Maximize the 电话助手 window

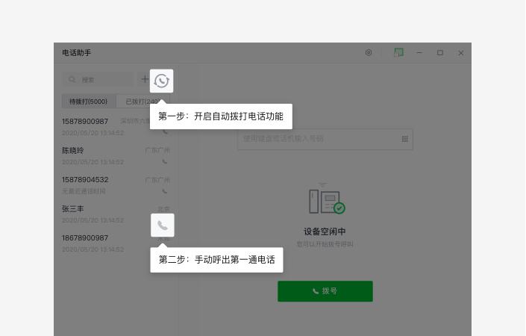(440, 53)
